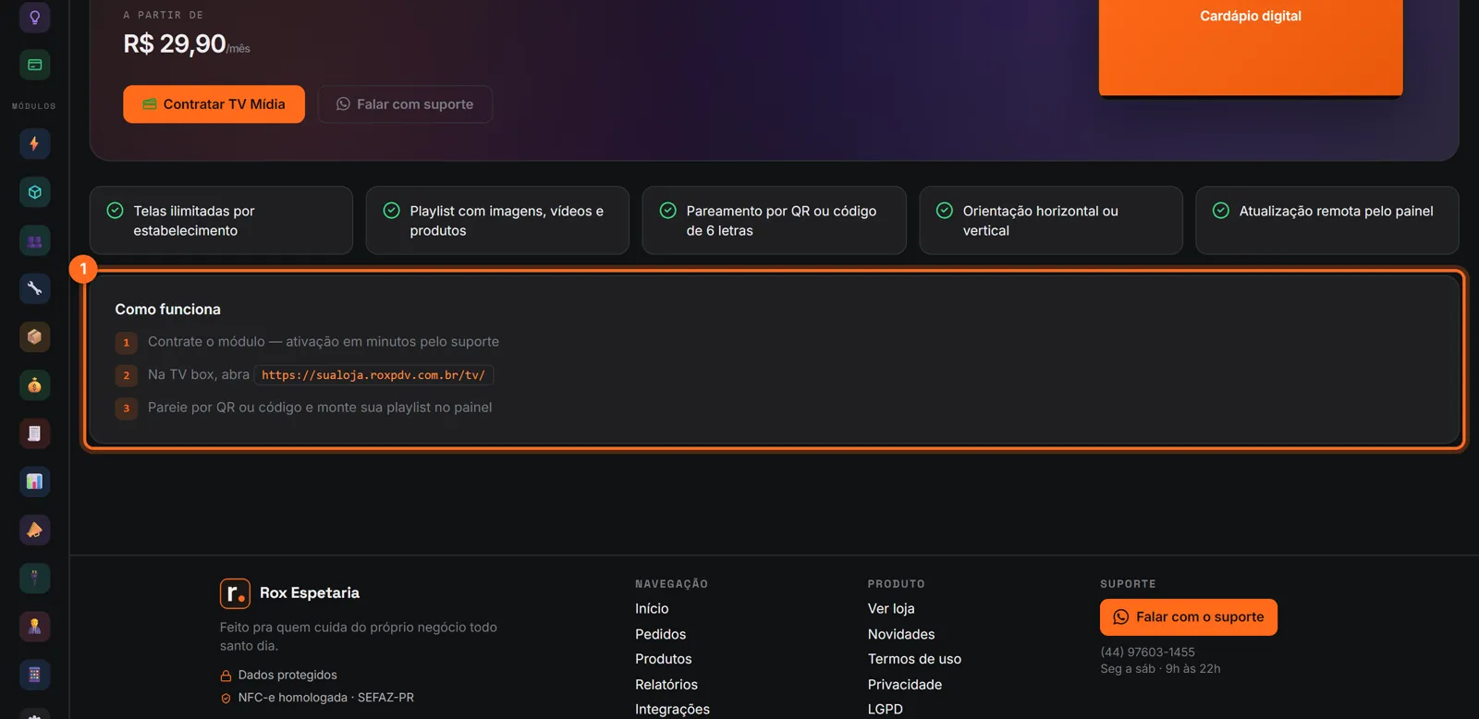This screenshot has width=1479, height=719.
Task: Click the Playlist com imagens, vídeos card
Action: tap(497, 221)
